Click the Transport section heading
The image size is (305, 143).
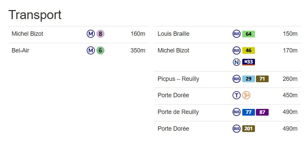(35, 15)
